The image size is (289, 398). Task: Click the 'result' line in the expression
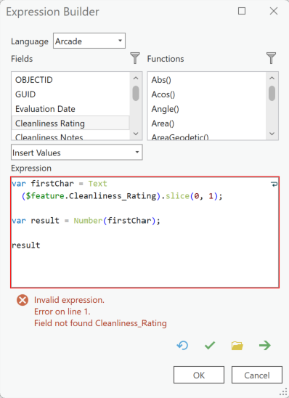(x=26, y=245)
